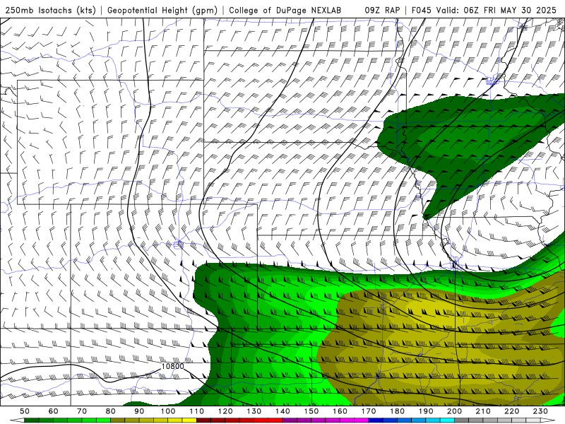The image size is (565, 424).
Task: Click the '250mb Isotachs (kts)' title text
Action: tap(50, 10)
